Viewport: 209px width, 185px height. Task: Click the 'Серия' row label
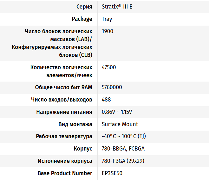[84, 7]
